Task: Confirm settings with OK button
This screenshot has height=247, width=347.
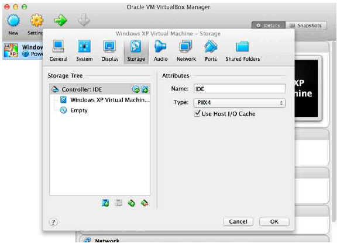Action: [x=274, y=221]
